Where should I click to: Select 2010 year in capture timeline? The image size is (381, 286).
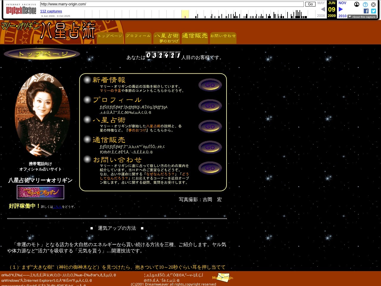click(342, 16)
